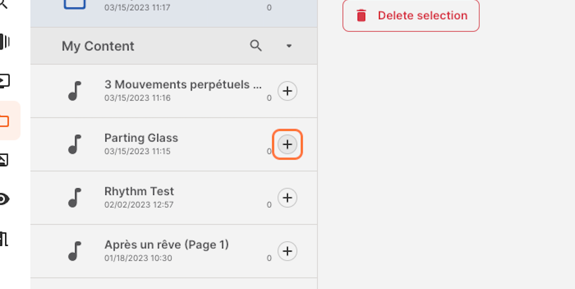Click the blue square icon at top
575x289 pixels.
pos(74,4)
